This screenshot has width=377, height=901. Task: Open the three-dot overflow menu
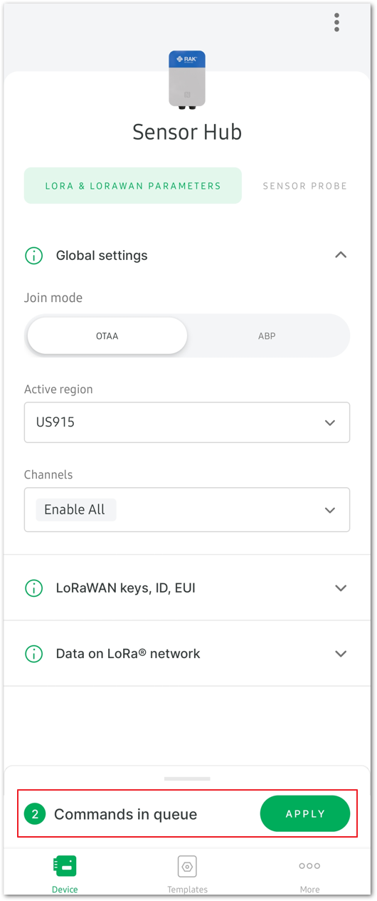point(336,22)
